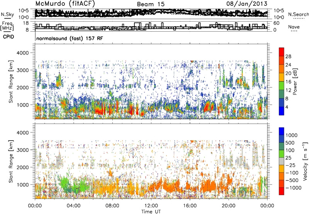Click the red segment of Power colorbar
The height and width of the screenshot is (214, 309).
pos(282,52)
